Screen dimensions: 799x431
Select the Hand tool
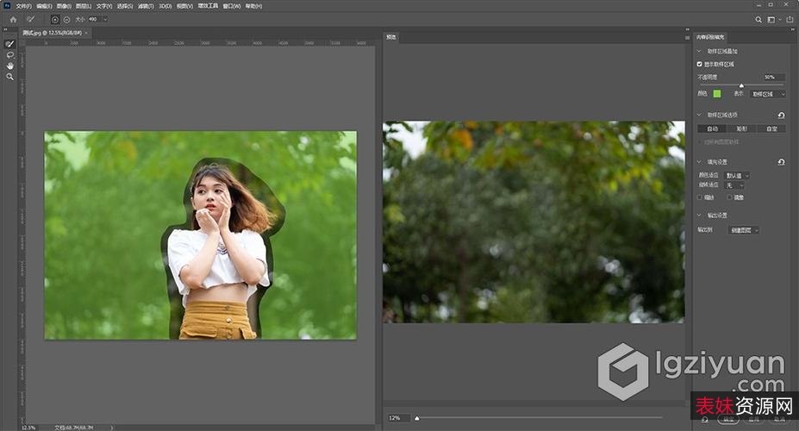coord(10,66)
